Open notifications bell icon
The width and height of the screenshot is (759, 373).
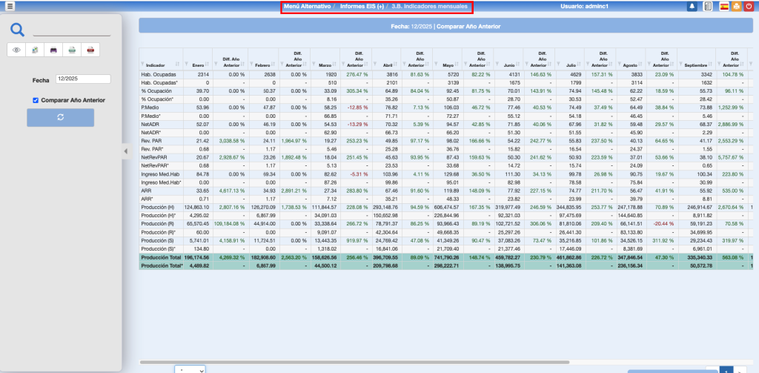click(x=692, y=7)
